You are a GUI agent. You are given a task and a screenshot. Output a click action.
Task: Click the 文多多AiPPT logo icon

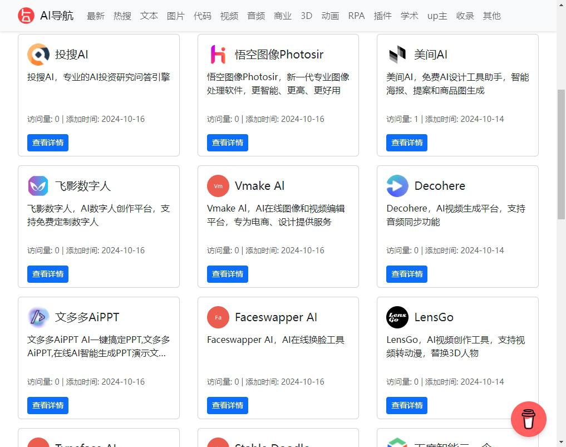(38, 317)
